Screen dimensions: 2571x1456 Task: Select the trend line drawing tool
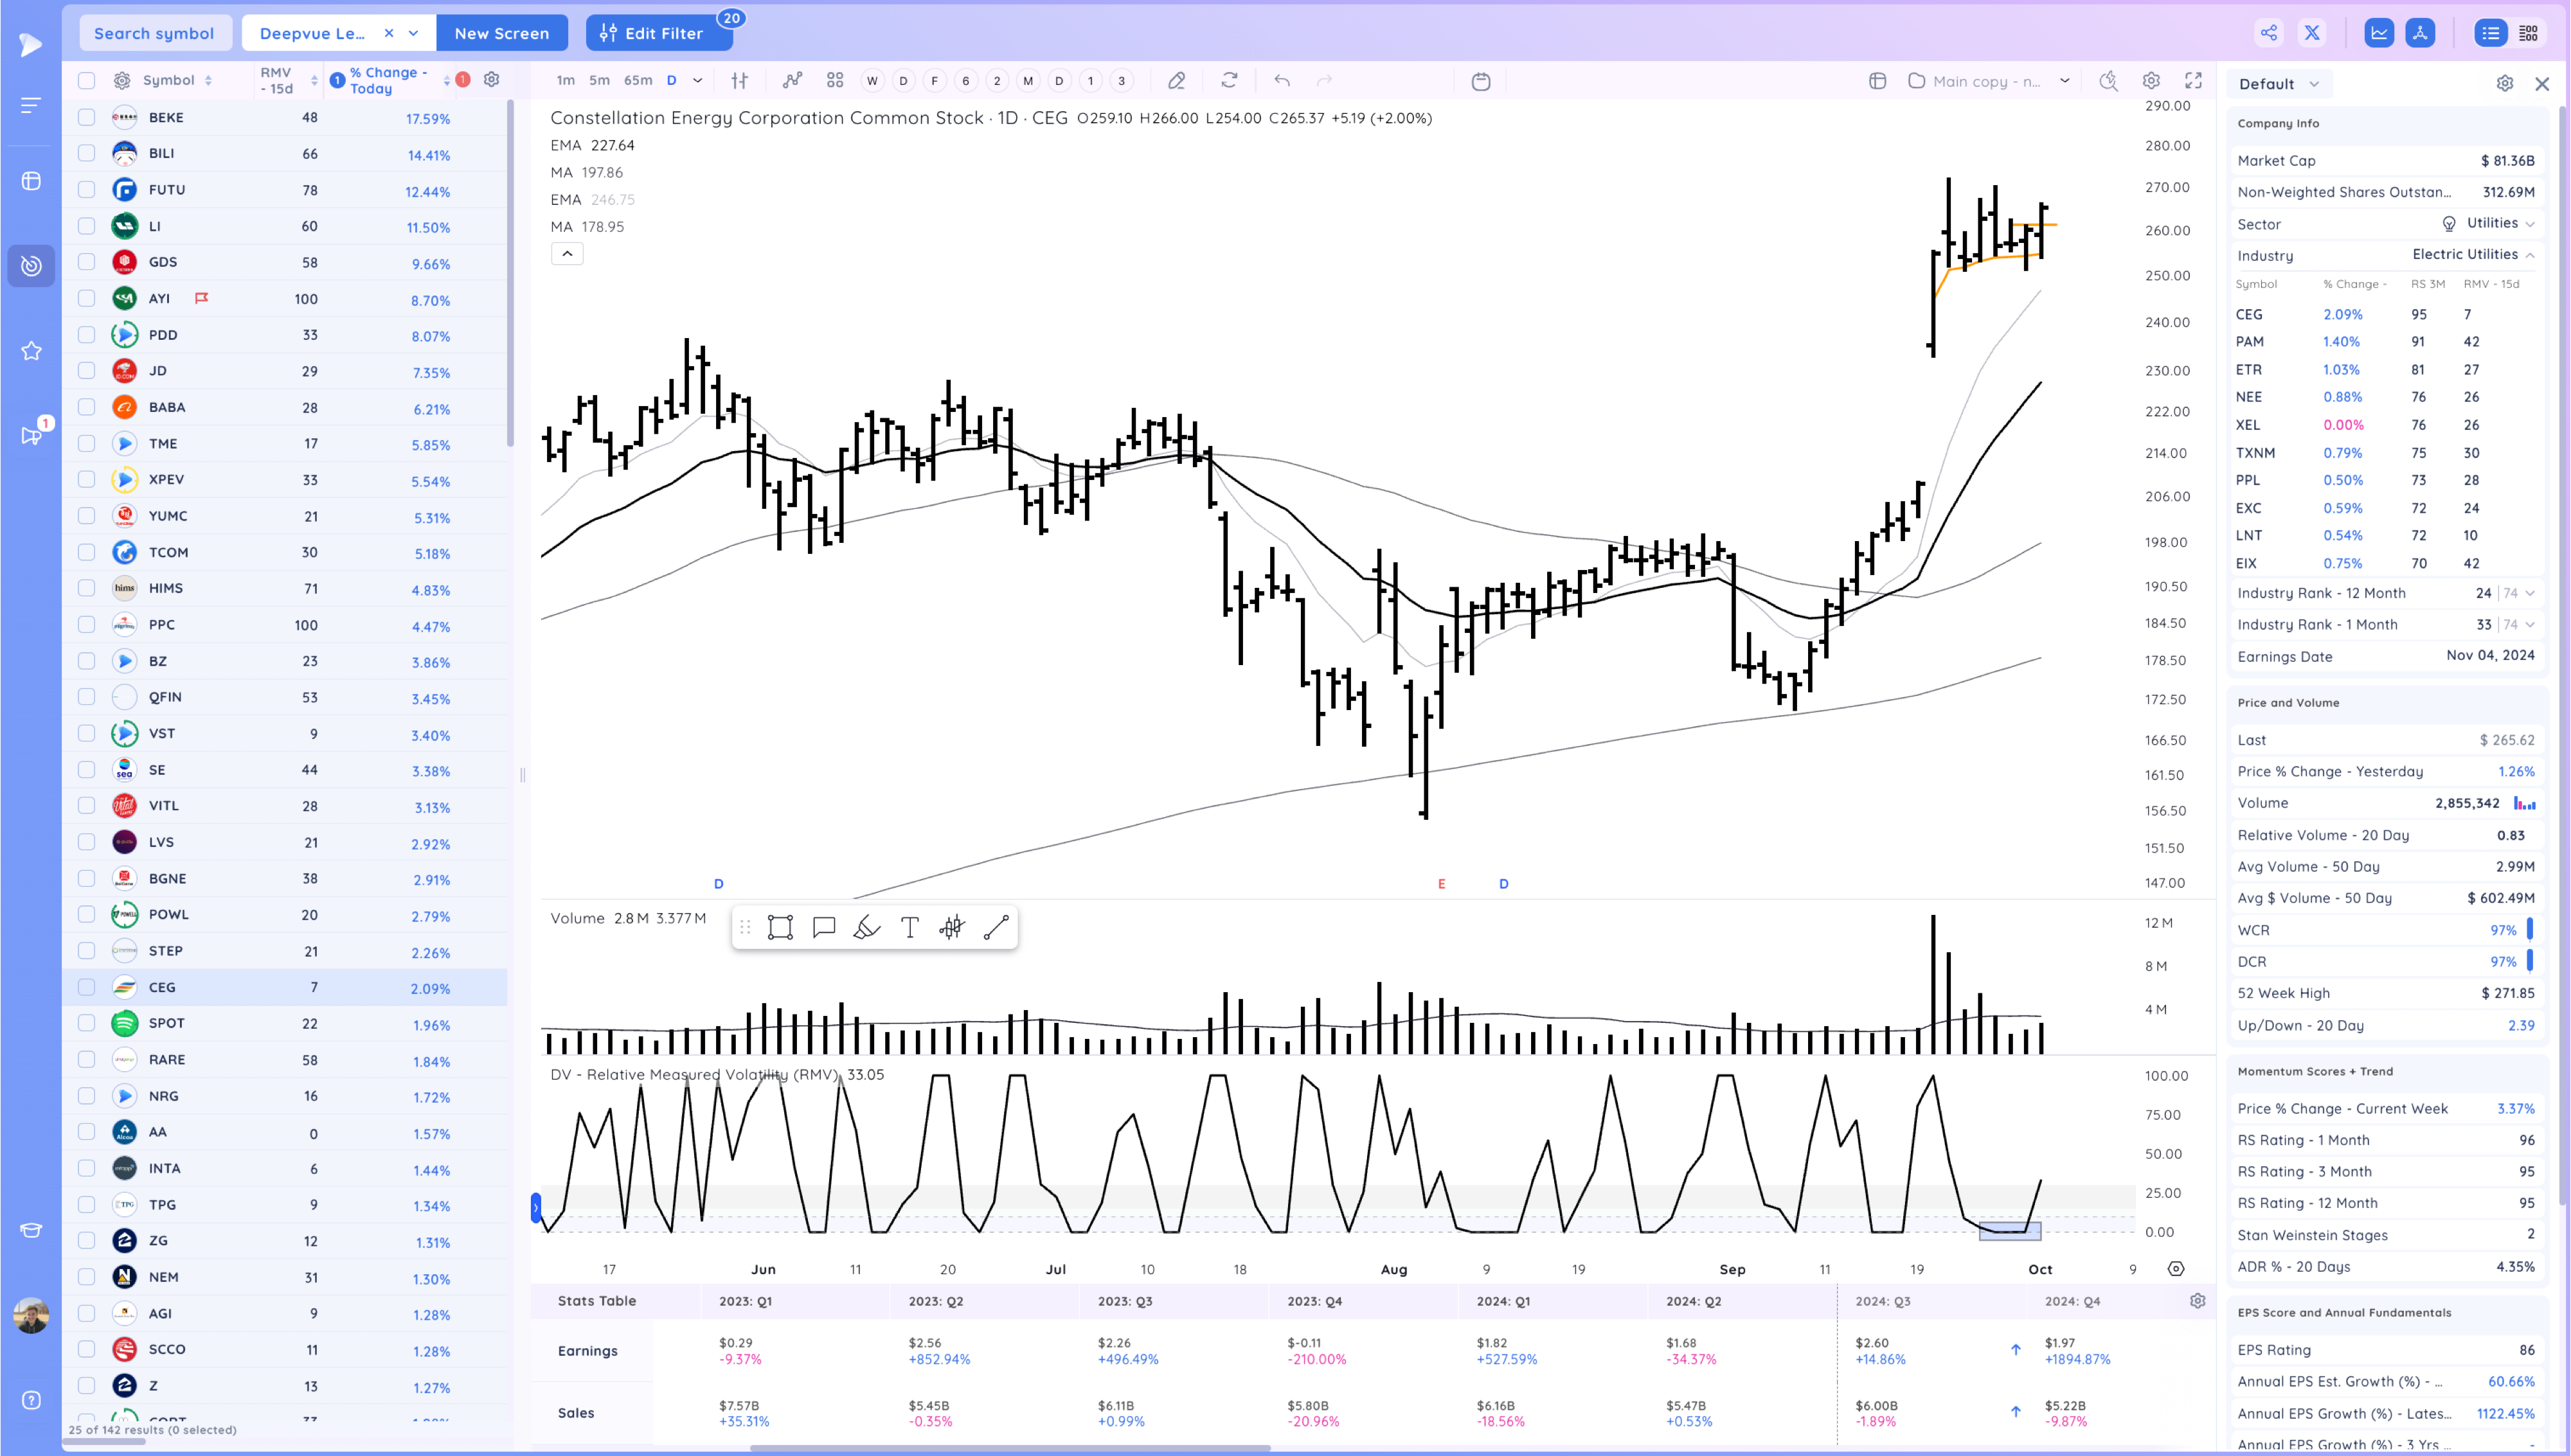[x=996, y=928]
